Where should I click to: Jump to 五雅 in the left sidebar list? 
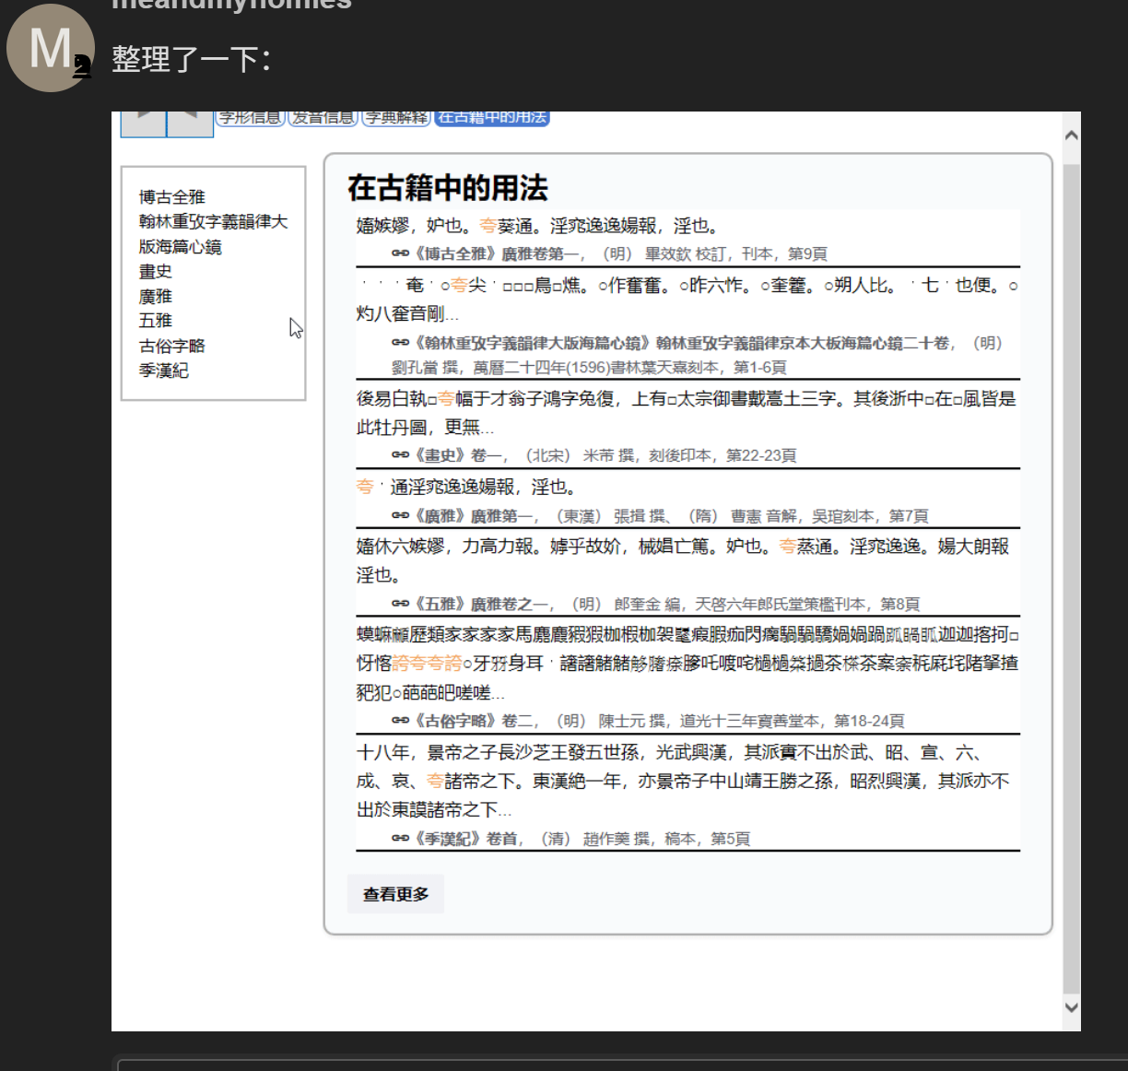156,321
